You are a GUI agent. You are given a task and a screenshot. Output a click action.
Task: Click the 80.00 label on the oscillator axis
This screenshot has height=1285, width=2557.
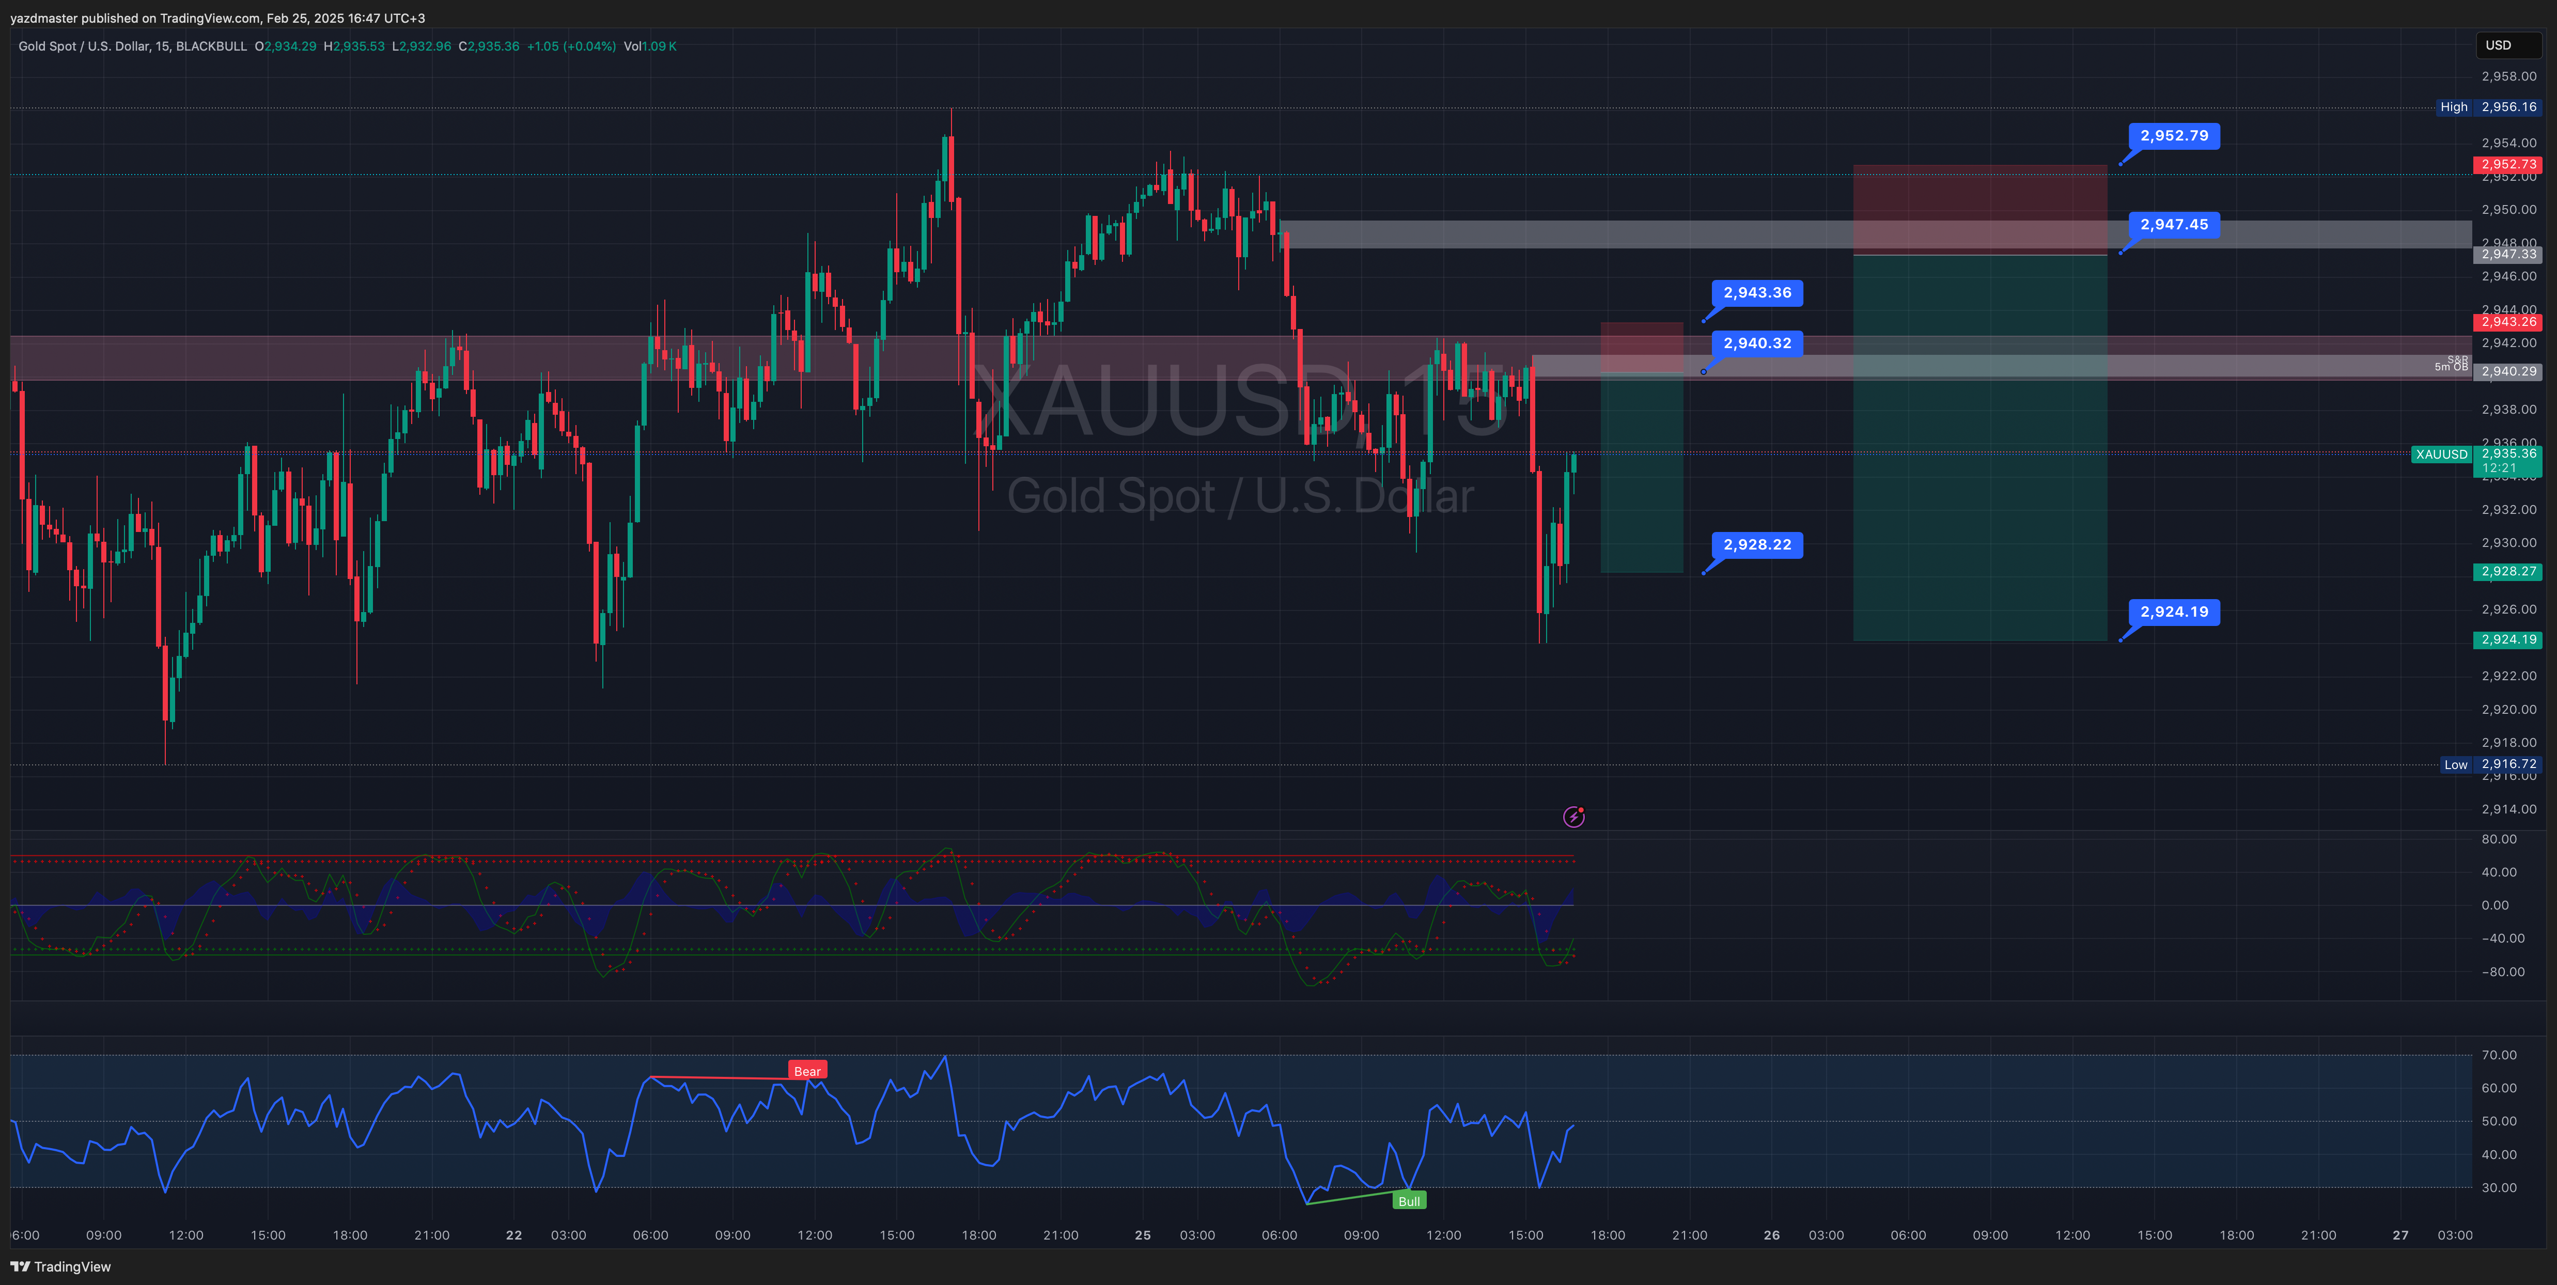pos(2499,838)
